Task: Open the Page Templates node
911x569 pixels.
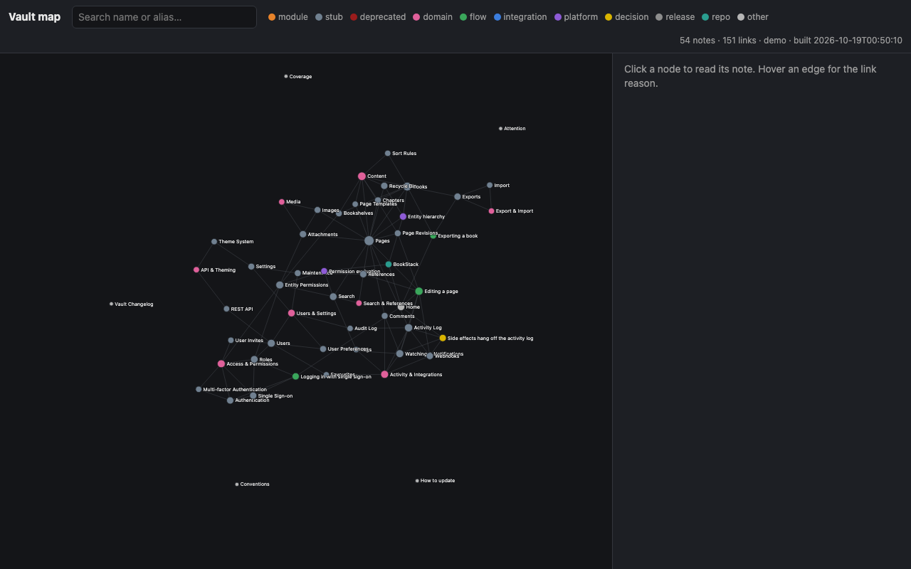Action: 355,205
